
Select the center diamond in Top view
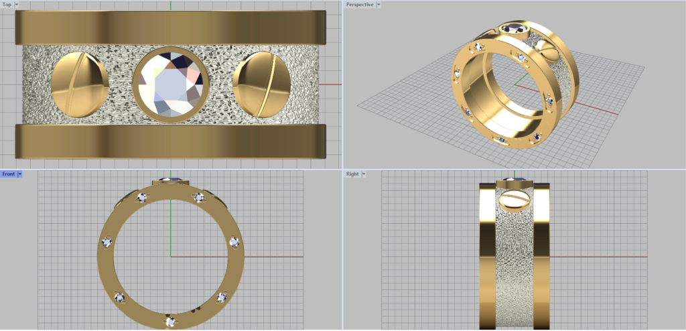coord(170,84)
